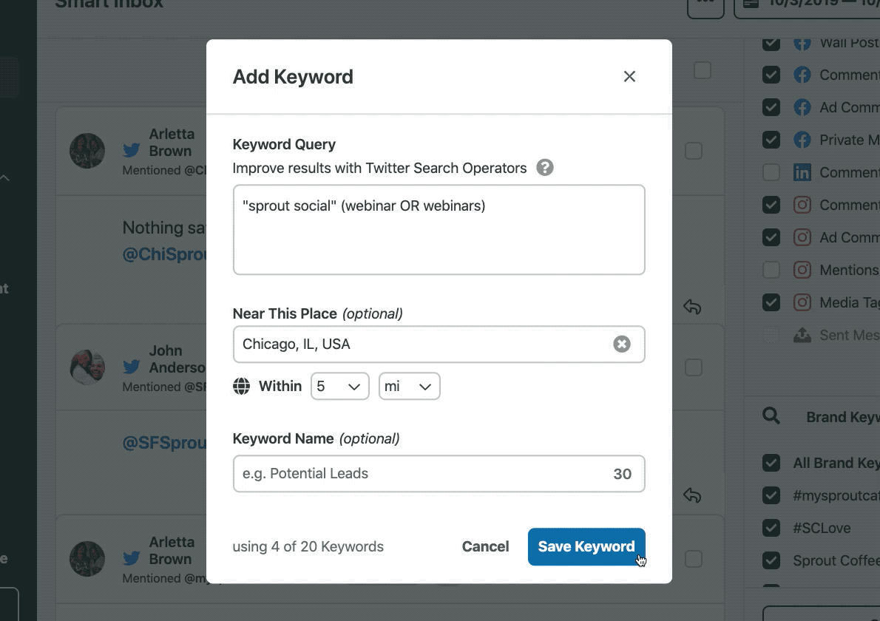Click reply arrow on Arletta Brown's message
This screenshot has width=880, height=621.
[692, 307]
